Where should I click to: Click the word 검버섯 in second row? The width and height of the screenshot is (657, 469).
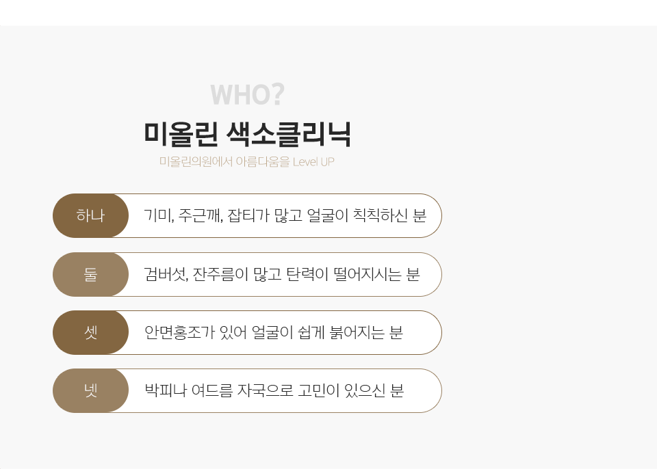point(165,275)
